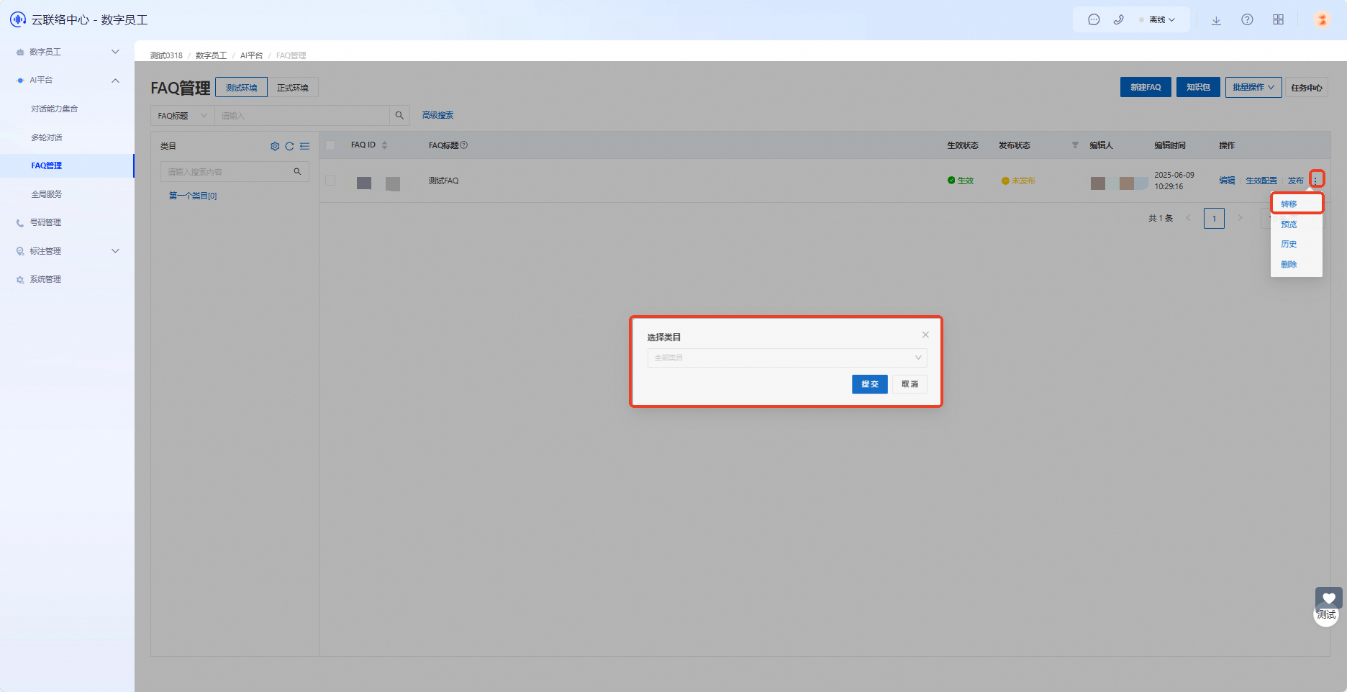Click the 标注管理 sidebar icon
The height and width of the screenshot is (692, 1347).
click(20, 252)
